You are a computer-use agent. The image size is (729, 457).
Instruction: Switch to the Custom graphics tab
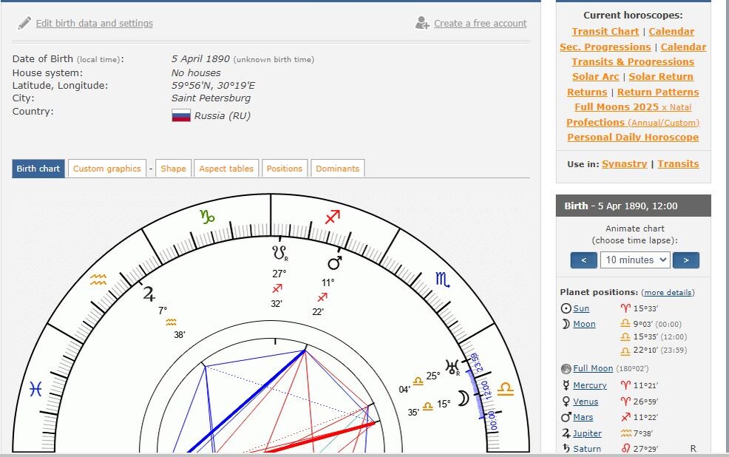[107, 169]
